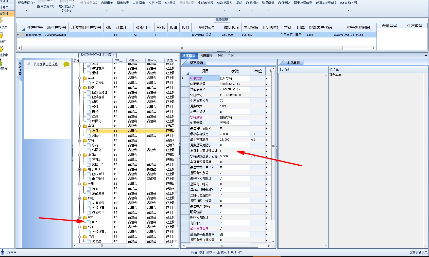Click the 发送指示 toolbar button
Viewport: 429px width, 257px height.
click(139, 3)
